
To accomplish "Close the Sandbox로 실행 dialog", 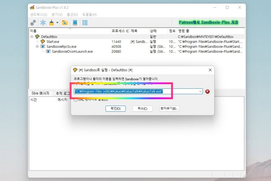I will click(210, 70).
